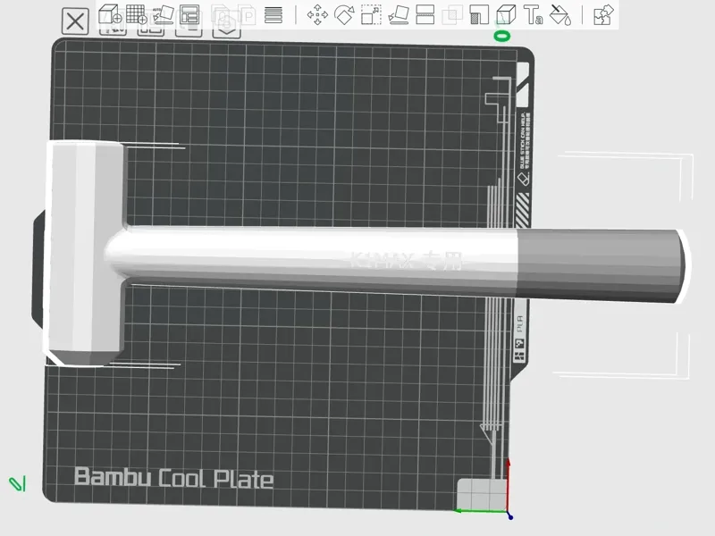Select the dark gray handle grip
The width and height of the screenshot is (715, 536).
[x=601, y=265]
